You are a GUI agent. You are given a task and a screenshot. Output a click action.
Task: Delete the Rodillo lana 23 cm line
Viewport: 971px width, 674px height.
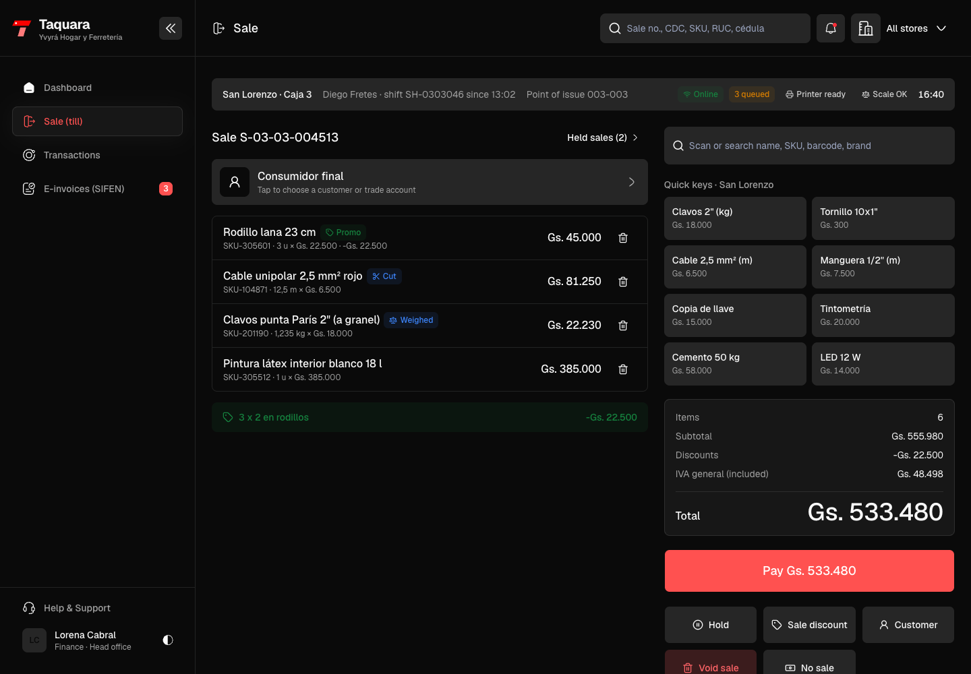coord(623,238)
